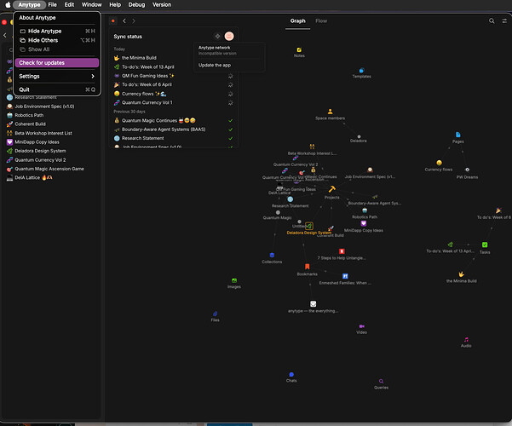Image resolution: width=512 pixels, height=426 pixels.
Task: Click Update the app button
Action: point(215,65)
